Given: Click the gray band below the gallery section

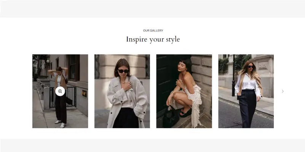Looking at the screenshot, I should click(152, 146).
